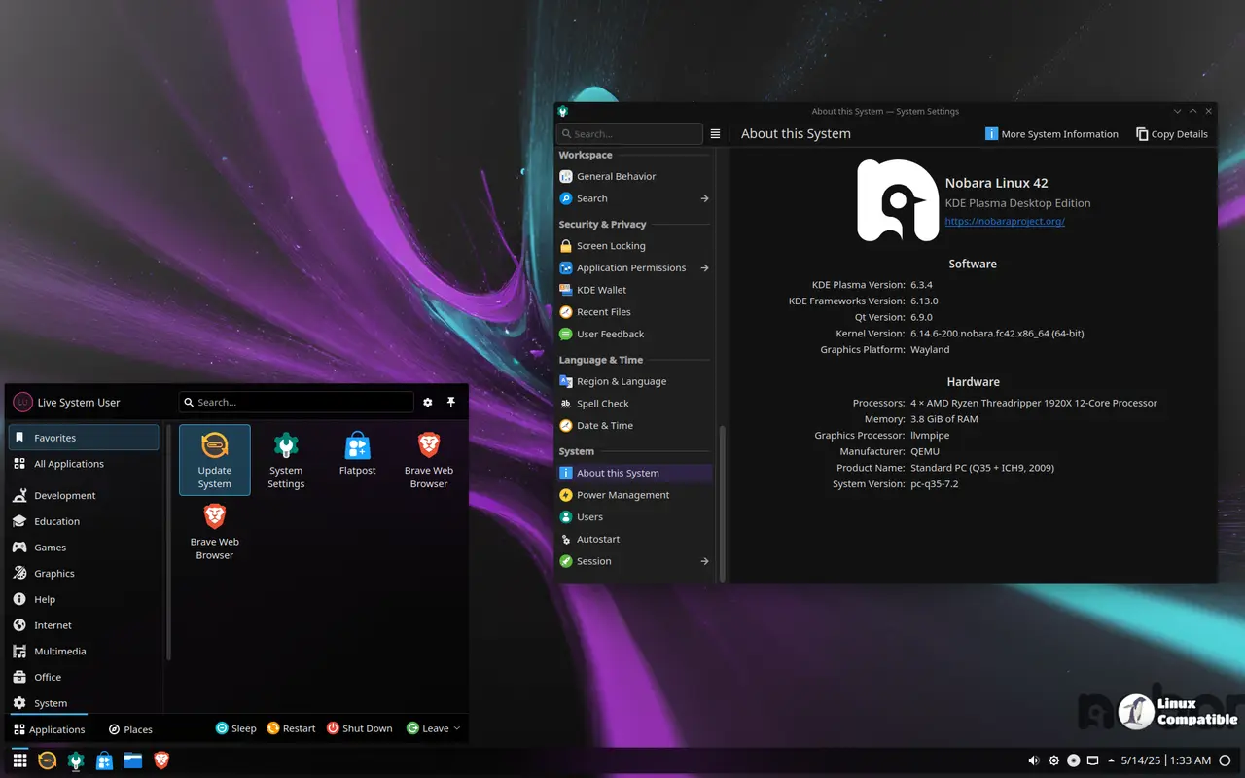
Task: Open System Settings from launcher favorites
Action: (286, 459)
